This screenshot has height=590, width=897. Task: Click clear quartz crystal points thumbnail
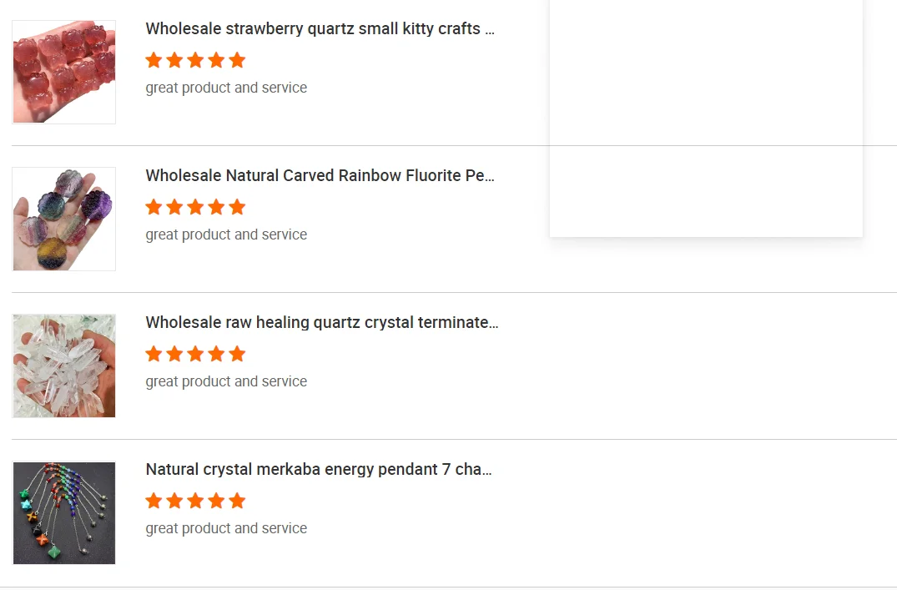coord(64,366)
